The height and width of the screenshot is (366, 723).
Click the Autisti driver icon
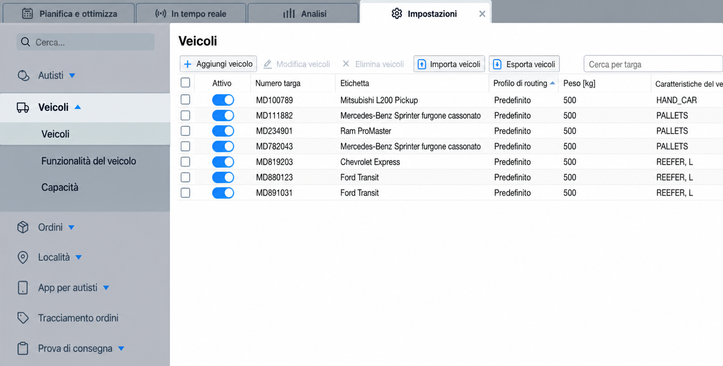23,75
